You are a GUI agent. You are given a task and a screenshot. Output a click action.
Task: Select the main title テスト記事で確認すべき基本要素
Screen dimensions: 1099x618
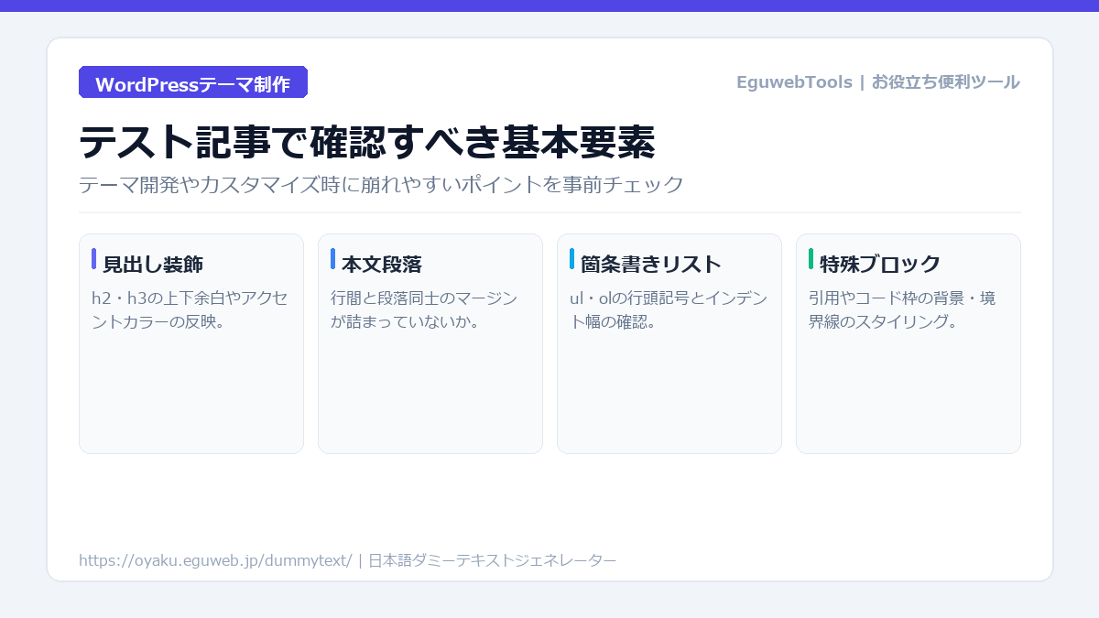click(367, 142)
